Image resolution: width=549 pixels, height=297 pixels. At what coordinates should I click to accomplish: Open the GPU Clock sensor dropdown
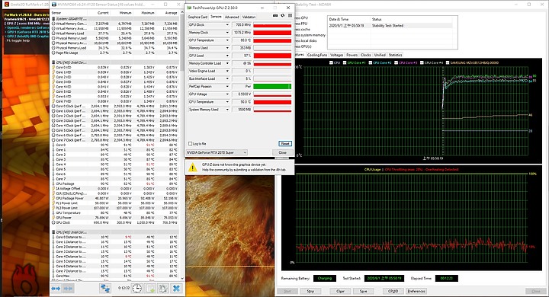point(227,25)
